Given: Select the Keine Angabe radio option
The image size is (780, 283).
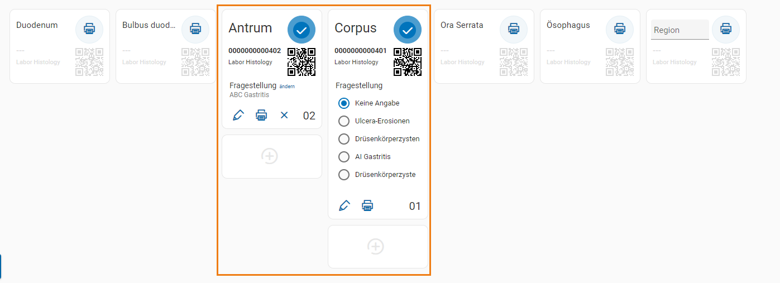Looking at the screenshot, I should pyautogui.click(x=344, y=103).
